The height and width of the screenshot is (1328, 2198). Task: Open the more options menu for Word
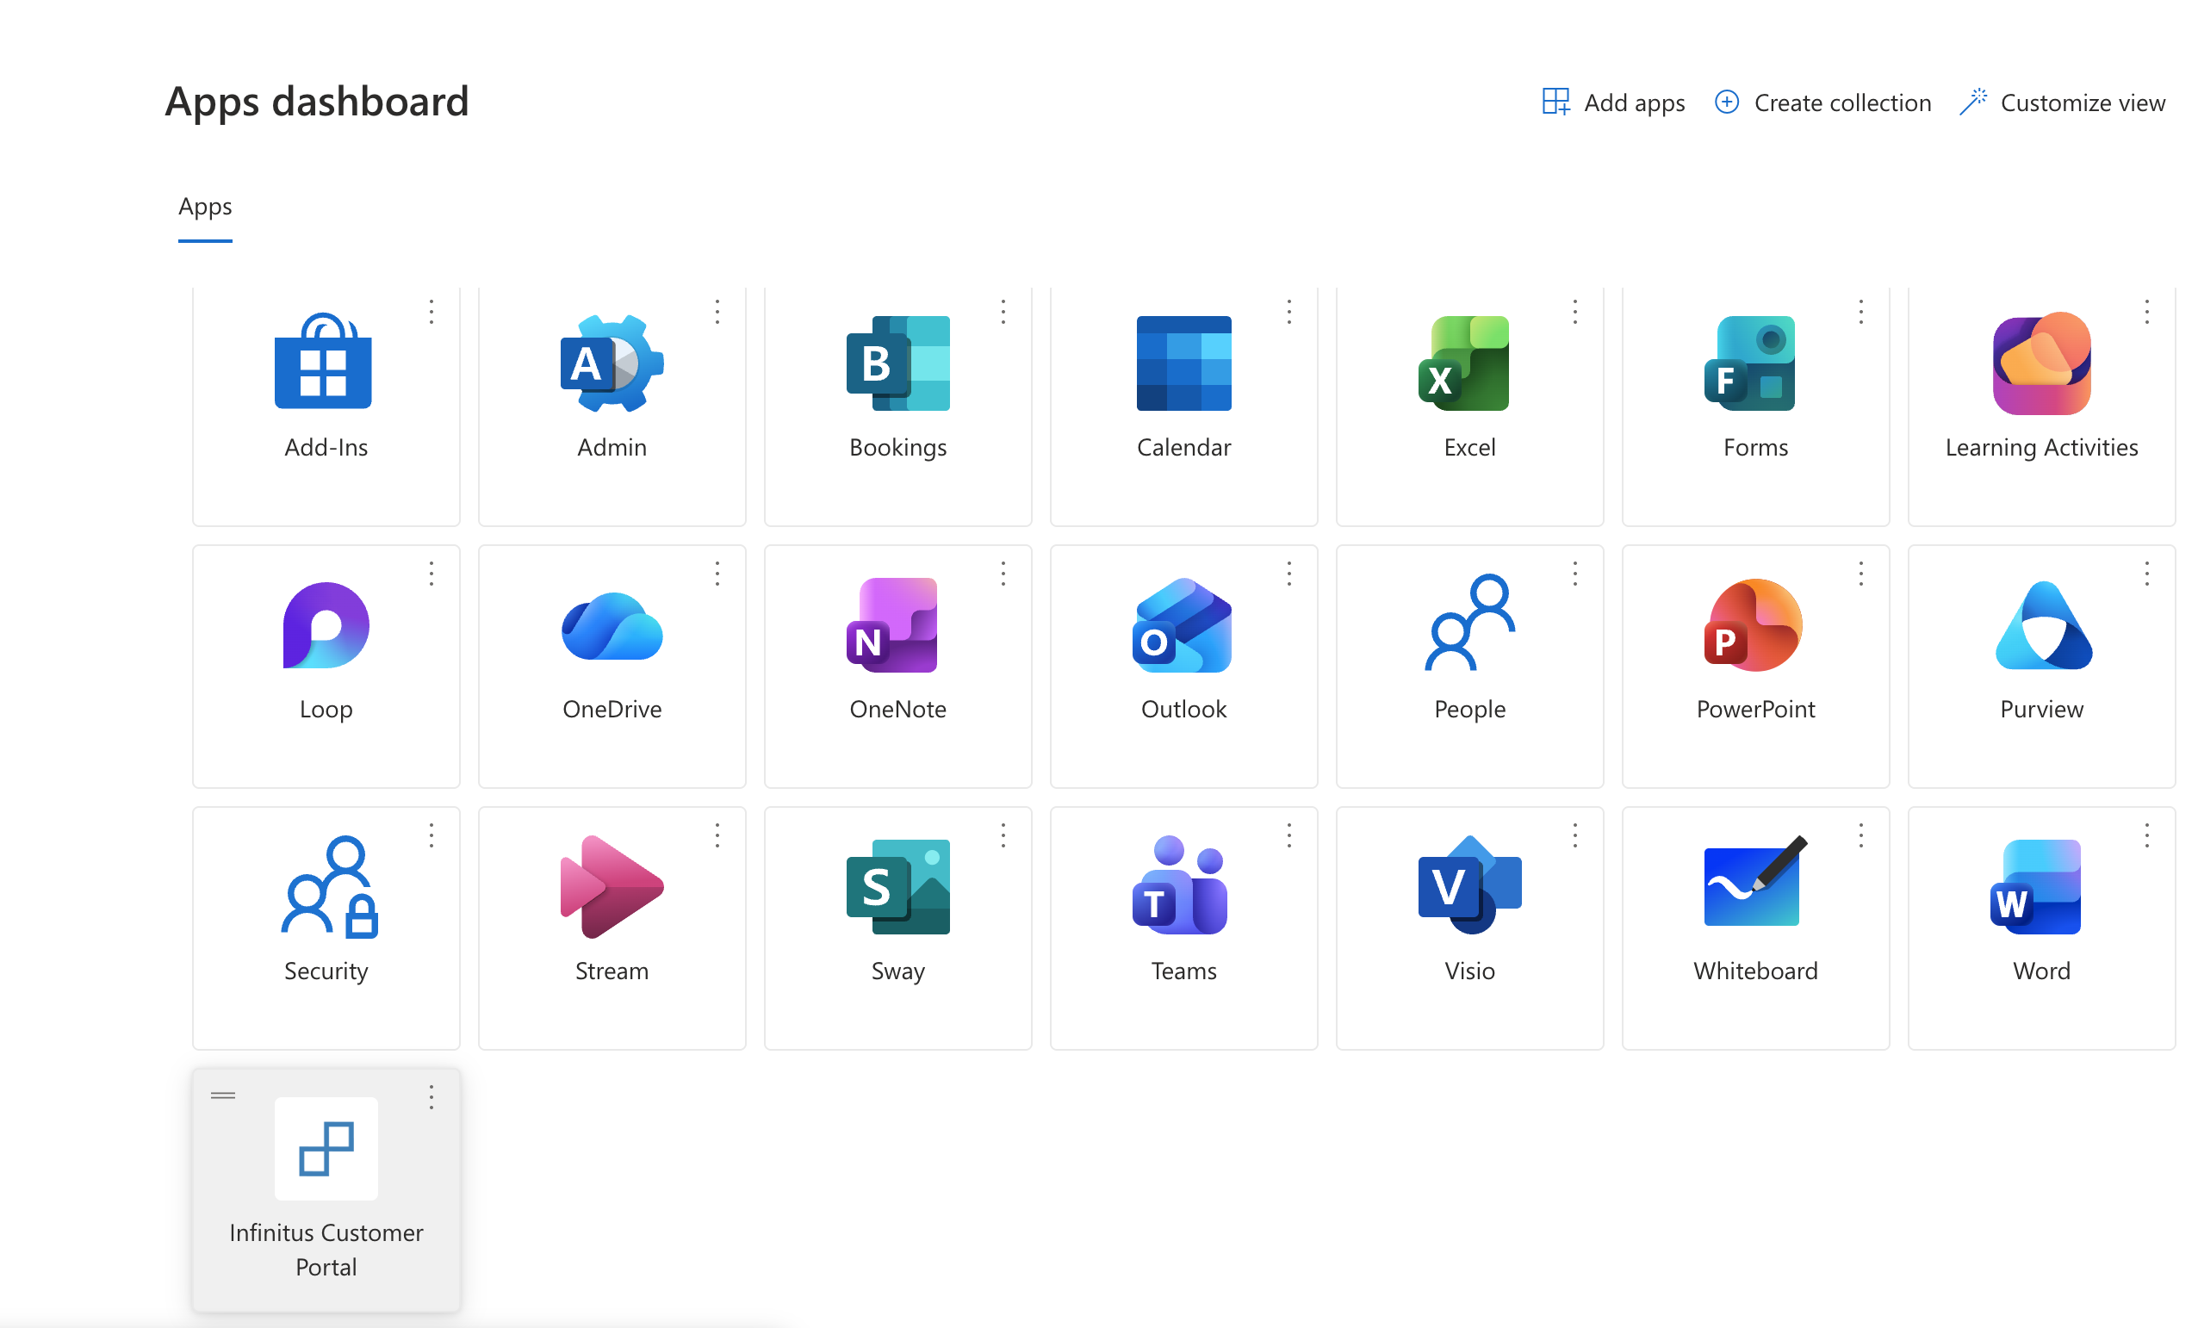[x=2147, y=835]
